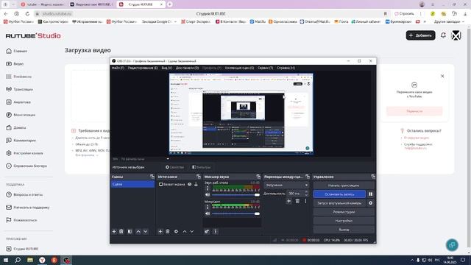The width and height of the screenshot is (471, 265).
Task: Open microphone channel options menu
Action: pos(208,208)
